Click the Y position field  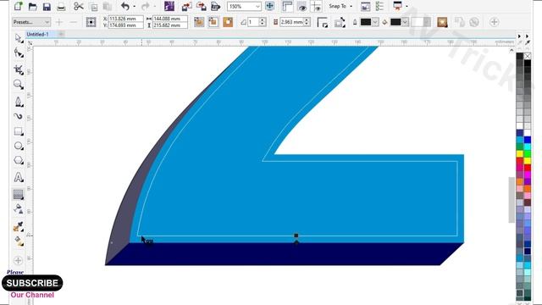125,25
